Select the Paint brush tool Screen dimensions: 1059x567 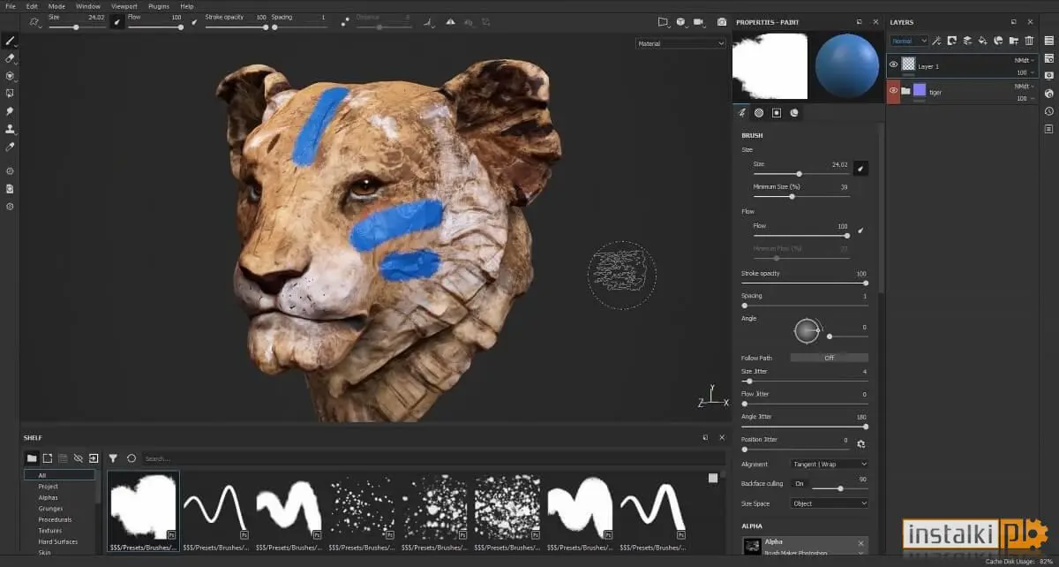(10, 41)
